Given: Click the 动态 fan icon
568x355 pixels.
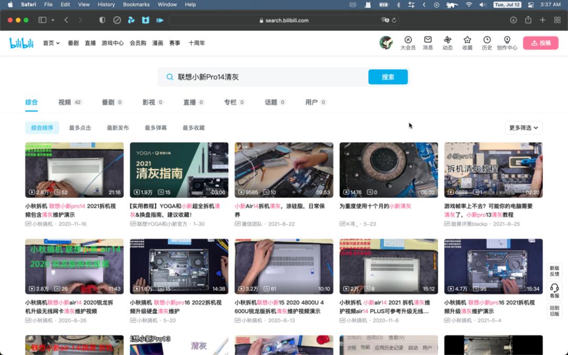Looking at the screenshot, I should (x=448, y=40).
